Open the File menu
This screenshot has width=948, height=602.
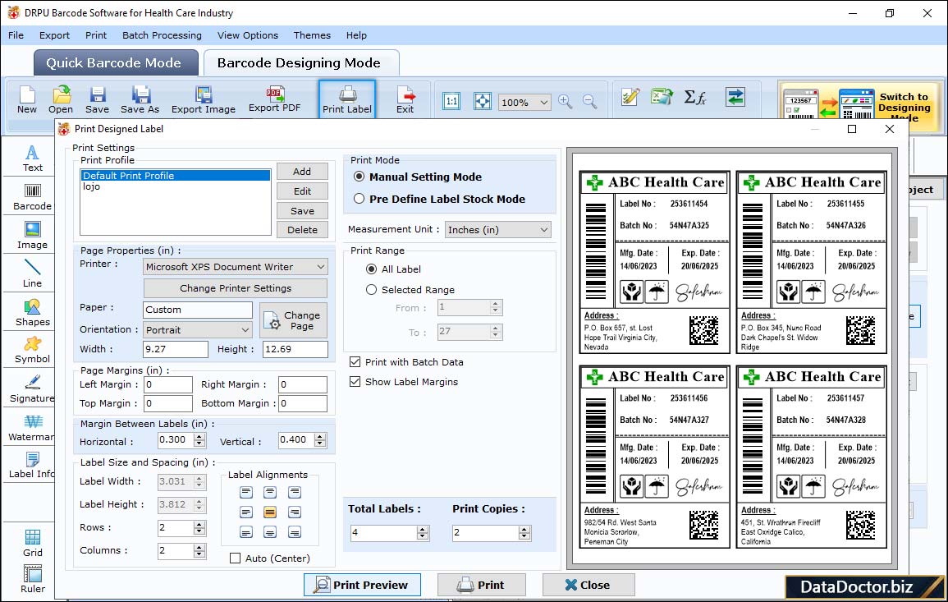pyautogui.click(x=16, y=35)
